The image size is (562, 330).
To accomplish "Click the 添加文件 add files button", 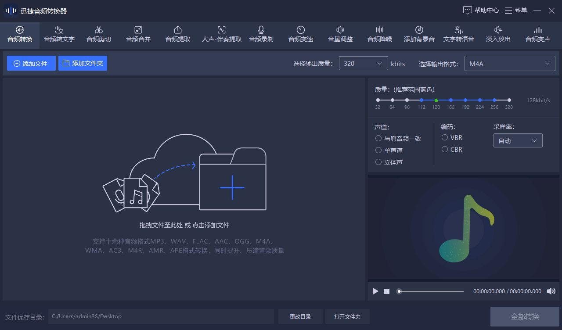I will 31,63.
